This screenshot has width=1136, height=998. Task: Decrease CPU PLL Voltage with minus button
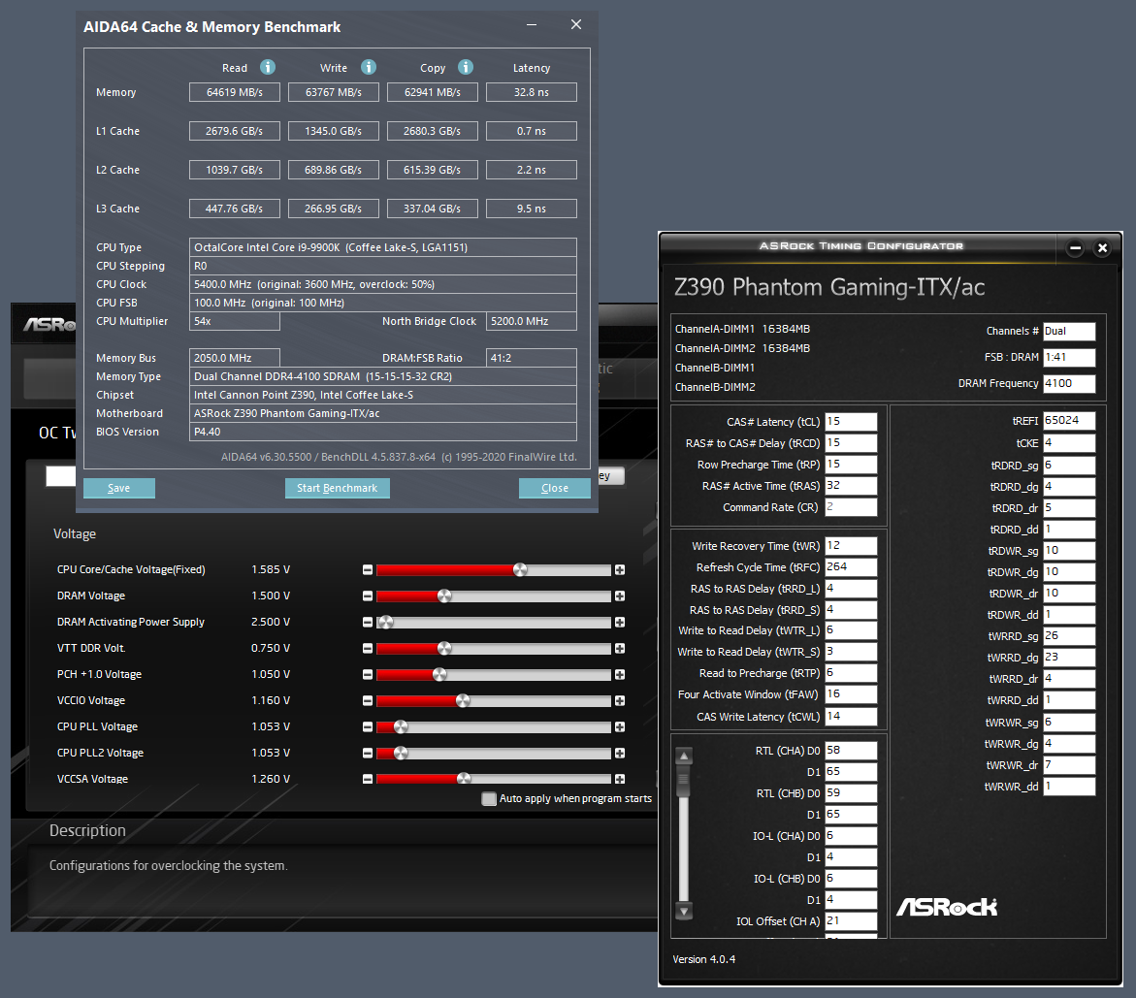click(x=368, y=726)
